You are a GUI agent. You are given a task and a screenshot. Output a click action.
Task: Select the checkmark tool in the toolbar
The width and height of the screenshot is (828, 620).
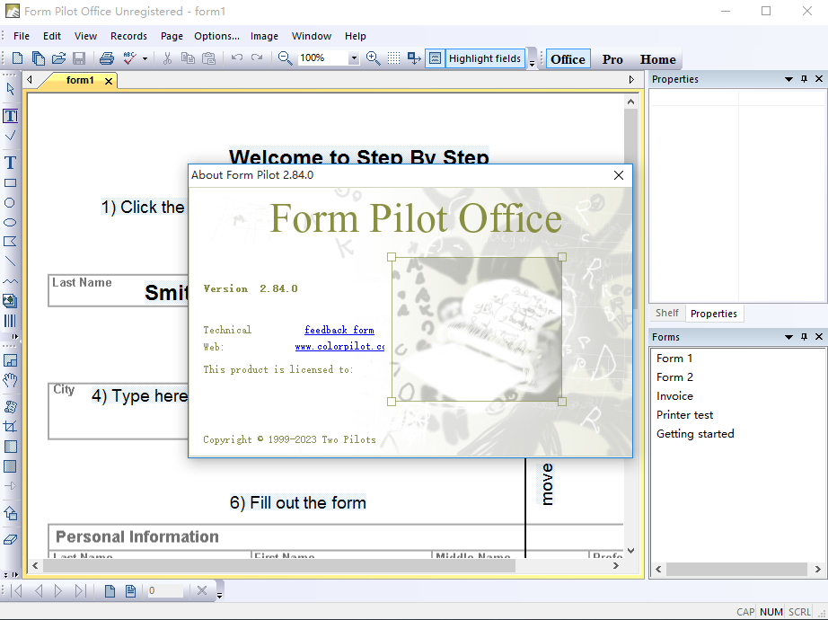coord(11,136)
